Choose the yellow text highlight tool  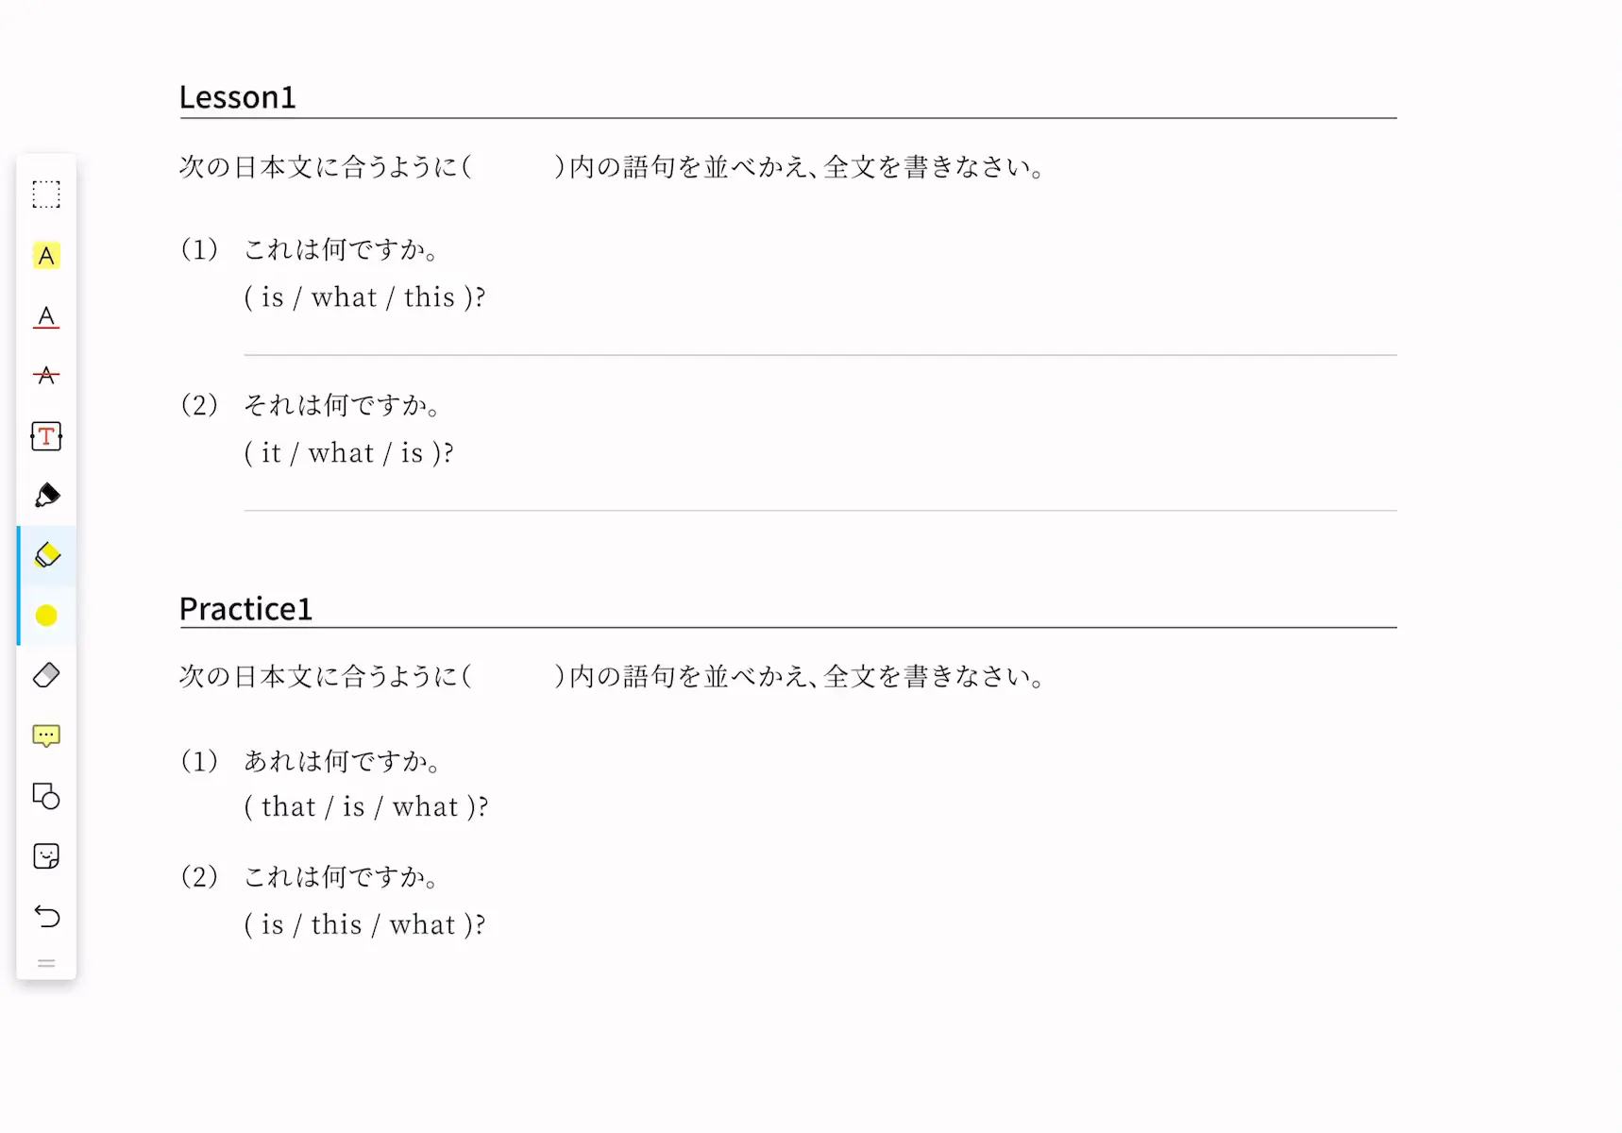[x=46, y=256]
